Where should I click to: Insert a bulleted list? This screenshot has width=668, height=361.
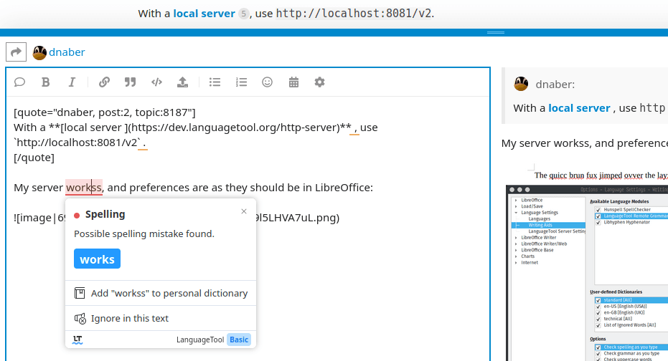(215, 82)
